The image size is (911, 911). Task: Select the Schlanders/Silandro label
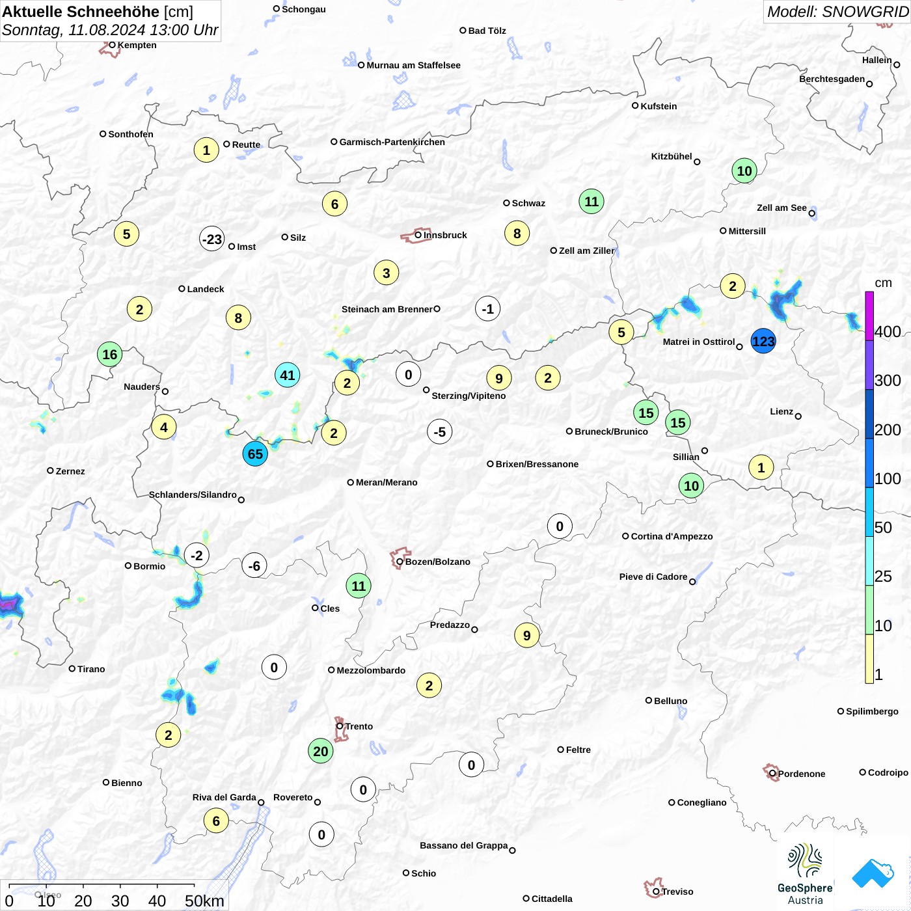(x=193, y=495)
